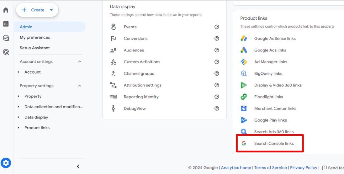The height and width of the screenshot is (174, 344).
Task: Click the BigQuery logo icon
Action: coord(244,73)
